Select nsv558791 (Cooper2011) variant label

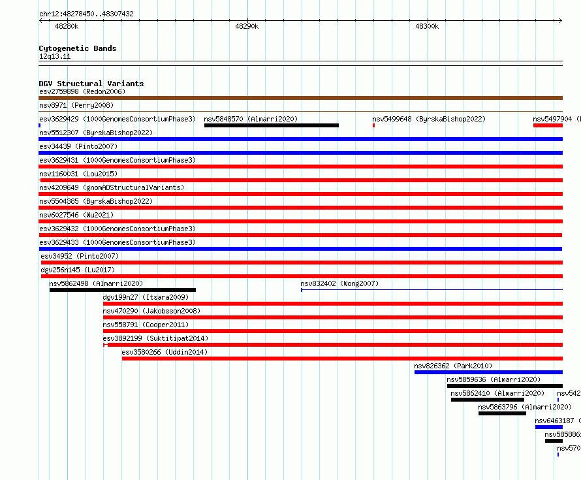pyautogui.click(x=146, y=325)
